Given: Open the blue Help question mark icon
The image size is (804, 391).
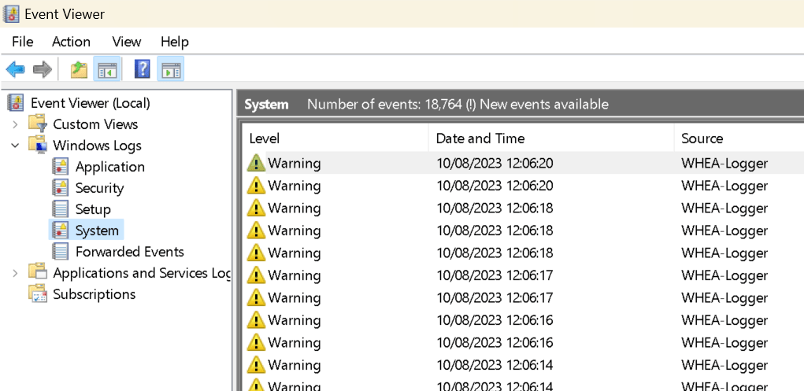Looking at the screenshot, I should [x=142, y=69].
